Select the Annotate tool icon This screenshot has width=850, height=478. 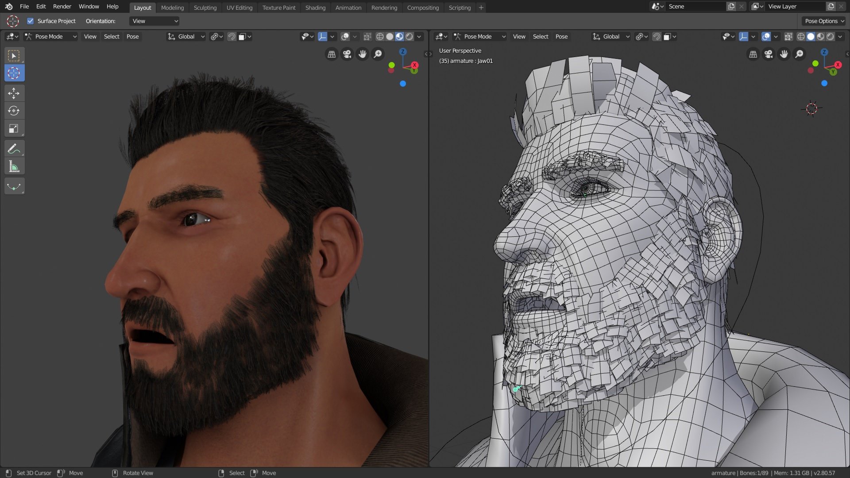[14, 148]
